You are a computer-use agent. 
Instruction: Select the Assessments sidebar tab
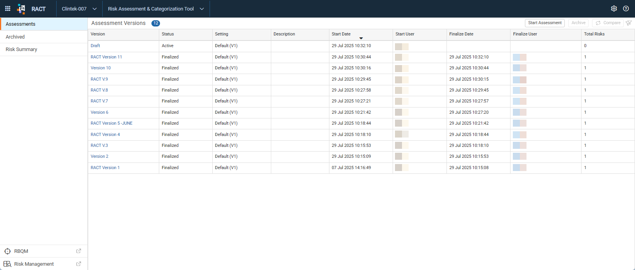[44, 24]
